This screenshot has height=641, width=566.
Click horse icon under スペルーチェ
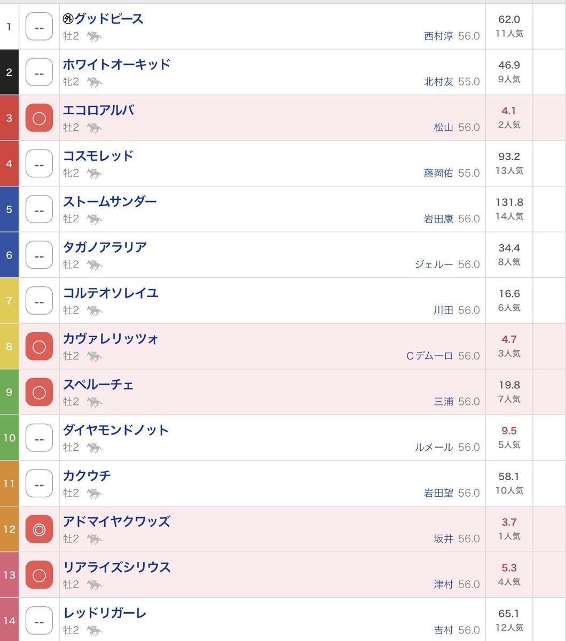tap(95, 402)
